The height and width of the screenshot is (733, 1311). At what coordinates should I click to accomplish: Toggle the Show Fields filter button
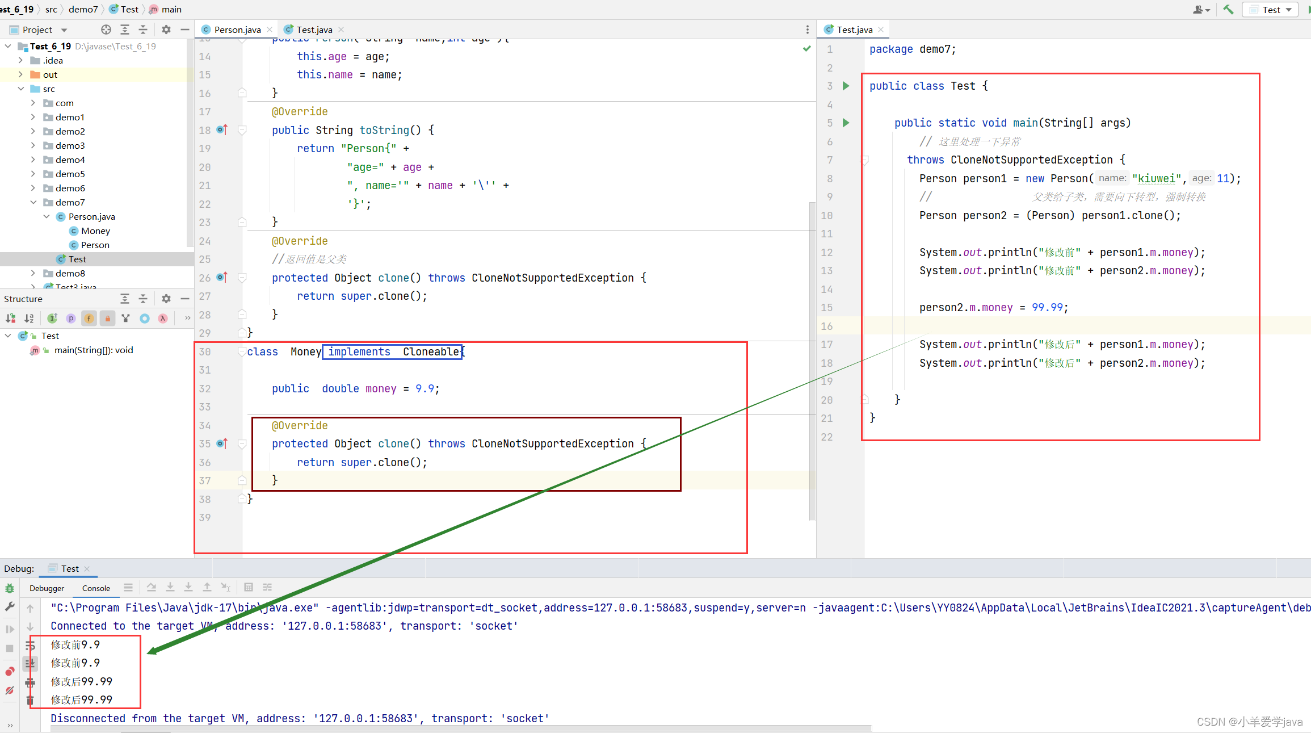(x=89, y=319)
